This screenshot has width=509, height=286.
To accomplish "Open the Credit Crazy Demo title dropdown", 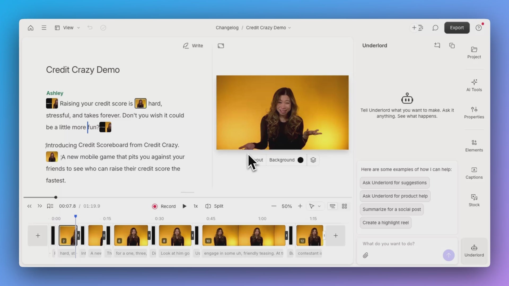I will click(268, 28).
